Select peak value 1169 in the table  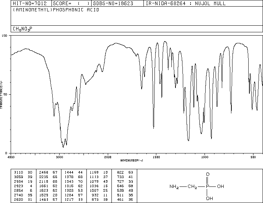(x=94, y=173)
